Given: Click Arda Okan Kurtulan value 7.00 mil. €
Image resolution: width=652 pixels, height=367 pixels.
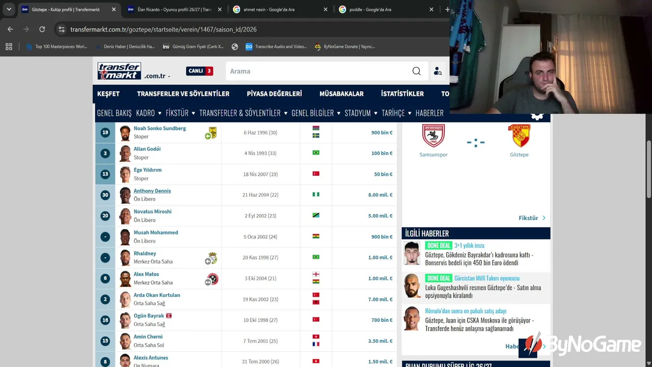Looking at the screenshot, I should [x=381, y=299].
